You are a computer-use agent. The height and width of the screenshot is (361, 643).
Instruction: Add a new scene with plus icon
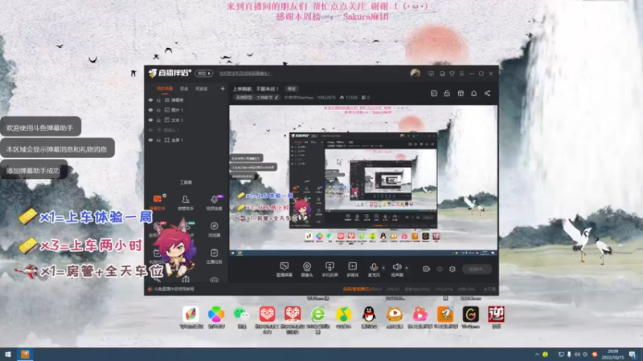(x=223, y=88)
